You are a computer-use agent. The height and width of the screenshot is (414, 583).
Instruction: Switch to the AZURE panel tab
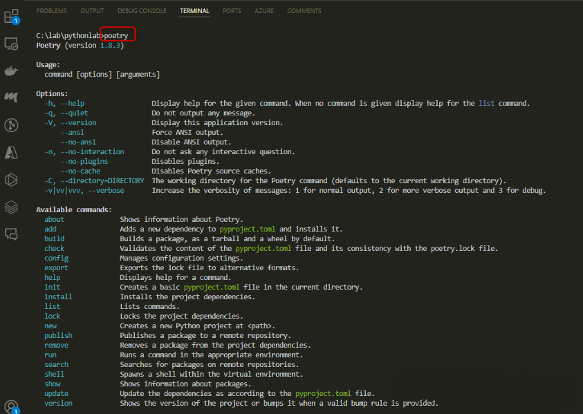(x=263, y=11)
